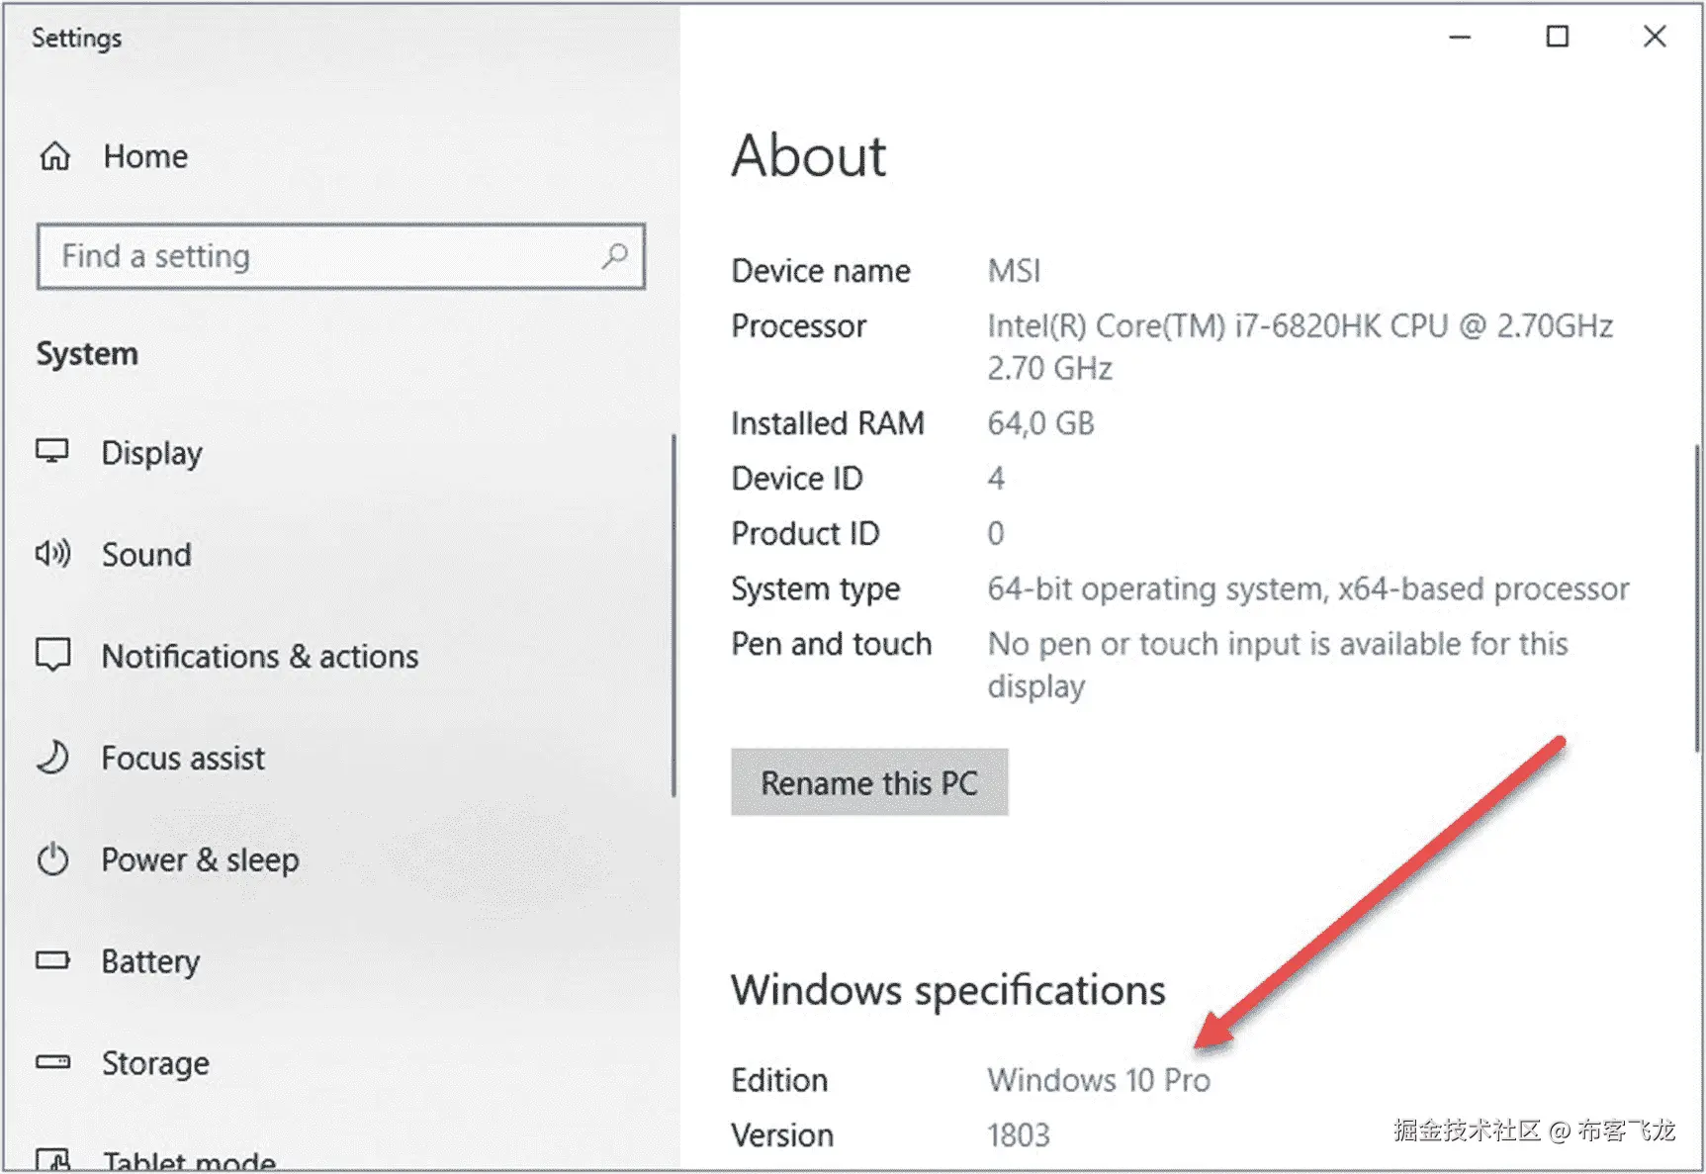Click the Home house icon

tap(55, 156)
